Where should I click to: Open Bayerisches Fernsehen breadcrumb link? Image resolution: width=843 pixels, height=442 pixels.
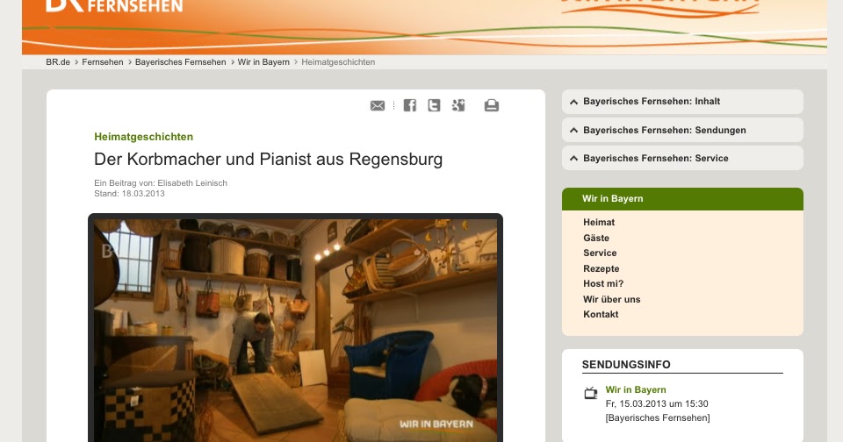(x=181, y=62)
